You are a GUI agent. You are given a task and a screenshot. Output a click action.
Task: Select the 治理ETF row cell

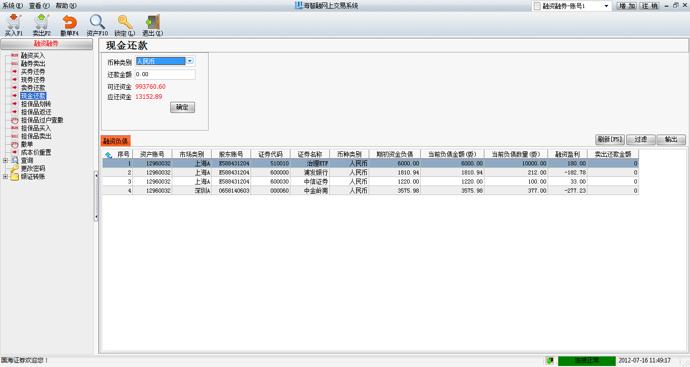click(x=310, y=163)
